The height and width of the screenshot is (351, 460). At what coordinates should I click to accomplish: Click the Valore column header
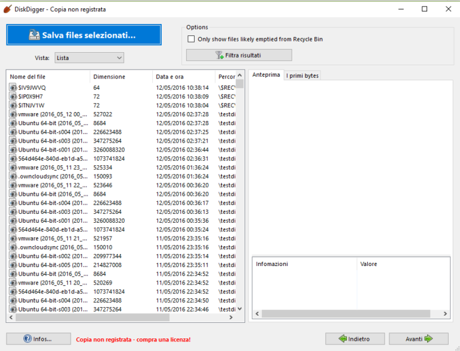pyautogui.click(x=403, y=264)
